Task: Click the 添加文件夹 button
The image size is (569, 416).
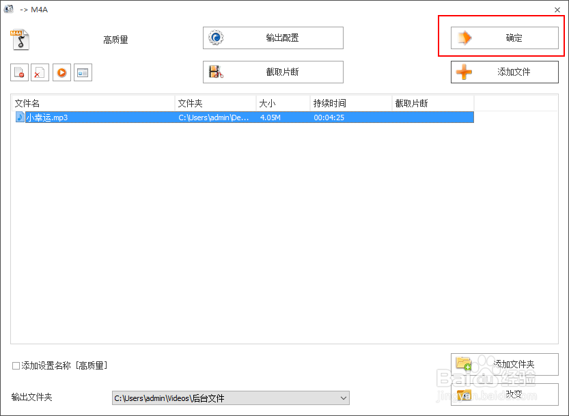Action: [504, 365]
